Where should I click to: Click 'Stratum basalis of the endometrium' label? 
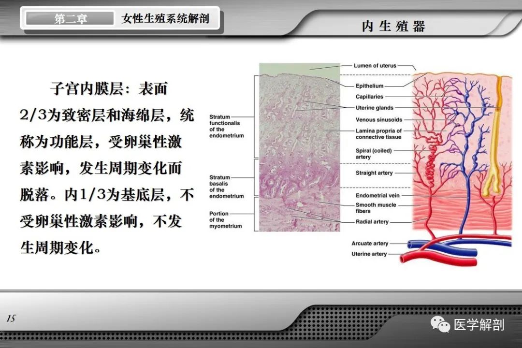226,187
